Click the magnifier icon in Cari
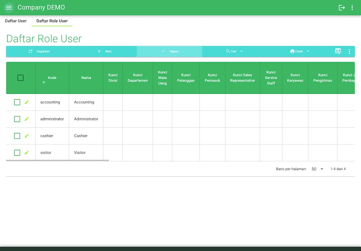This screenshot has height=251, width=361. pos(227,51)
